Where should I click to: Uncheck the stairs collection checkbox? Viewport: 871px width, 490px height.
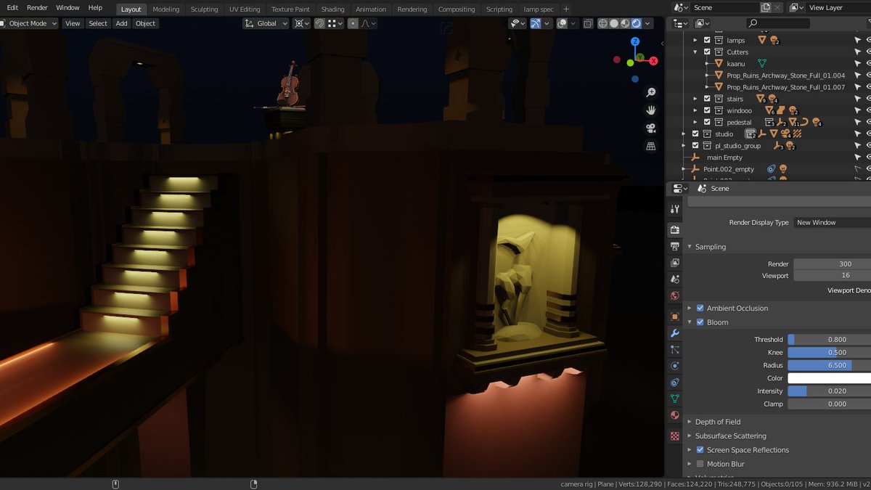pyautogui.click(x=707, y=99)
